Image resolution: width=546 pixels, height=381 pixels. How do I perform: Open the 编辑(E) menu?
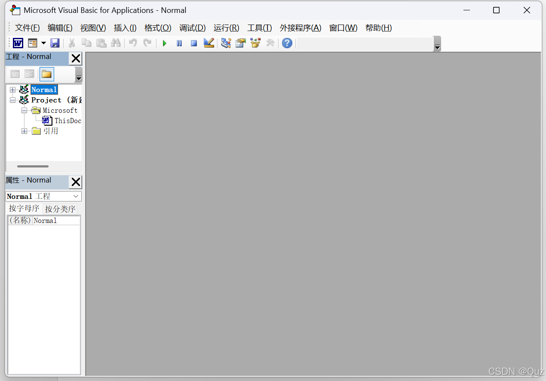click(60, 28)
